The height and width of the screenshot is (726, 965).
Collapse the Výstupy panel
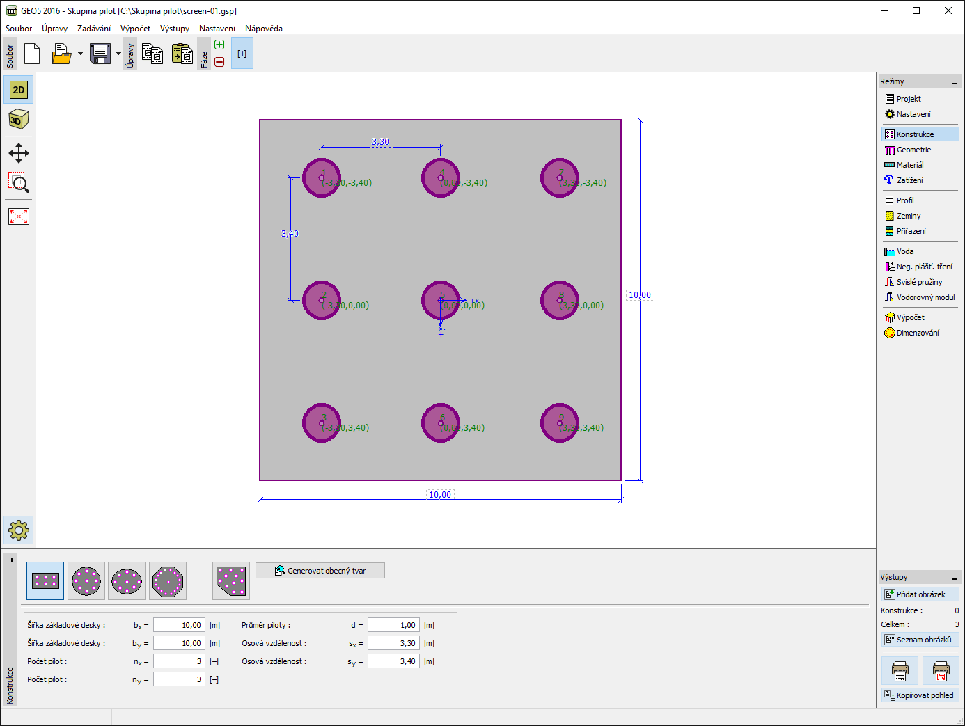click(x=955, y=578)
